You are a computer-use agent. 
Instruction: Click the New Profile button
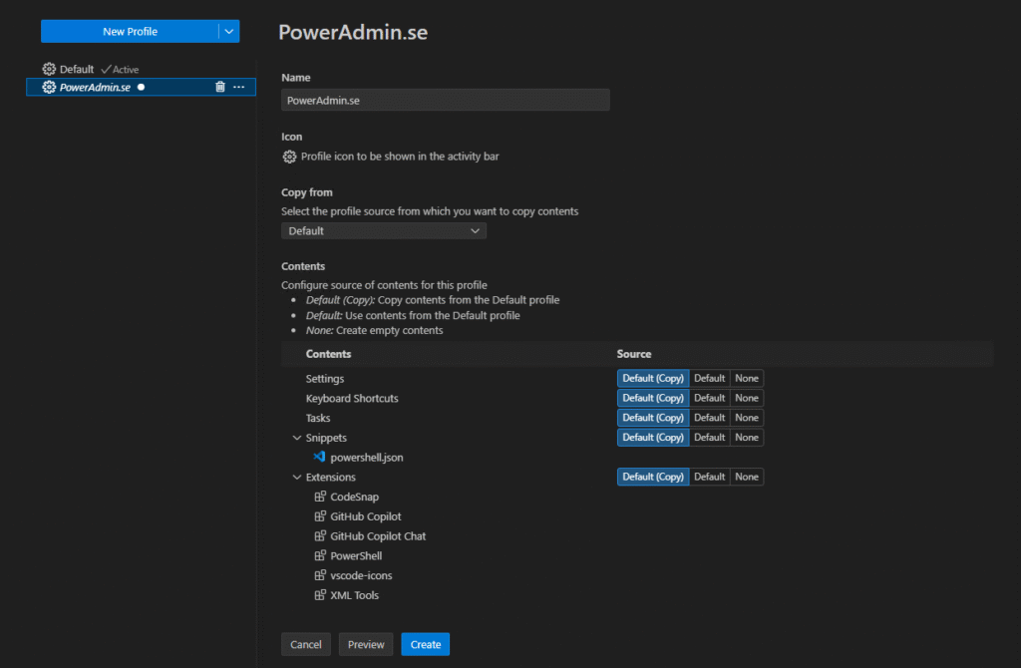tap(130, 31)
